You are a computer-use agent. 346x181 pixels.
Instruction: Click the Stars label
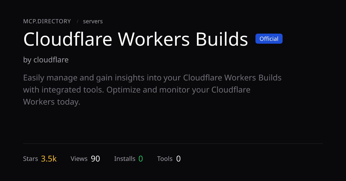[31, 159]
